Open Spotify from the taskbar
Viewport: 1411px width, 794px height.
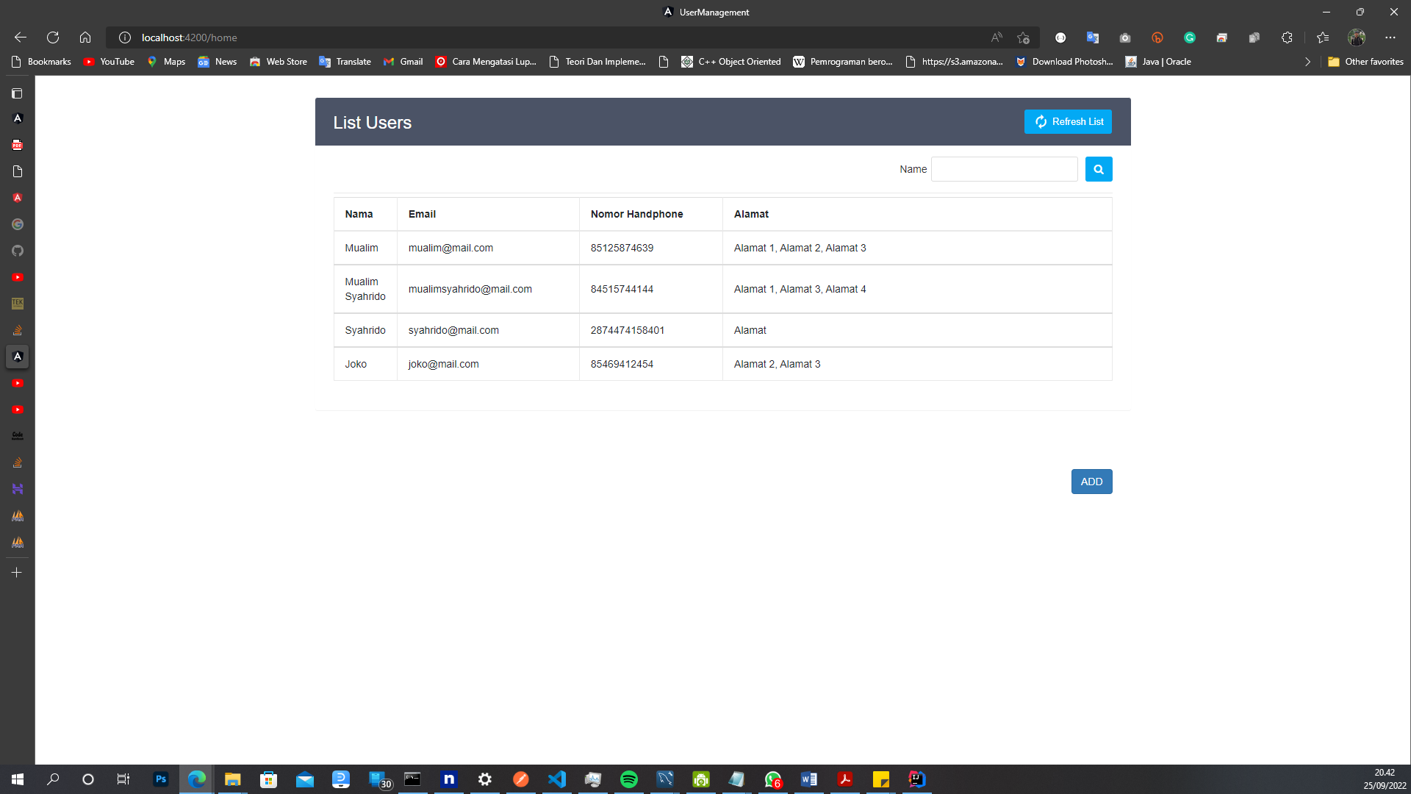coord(629,779)
